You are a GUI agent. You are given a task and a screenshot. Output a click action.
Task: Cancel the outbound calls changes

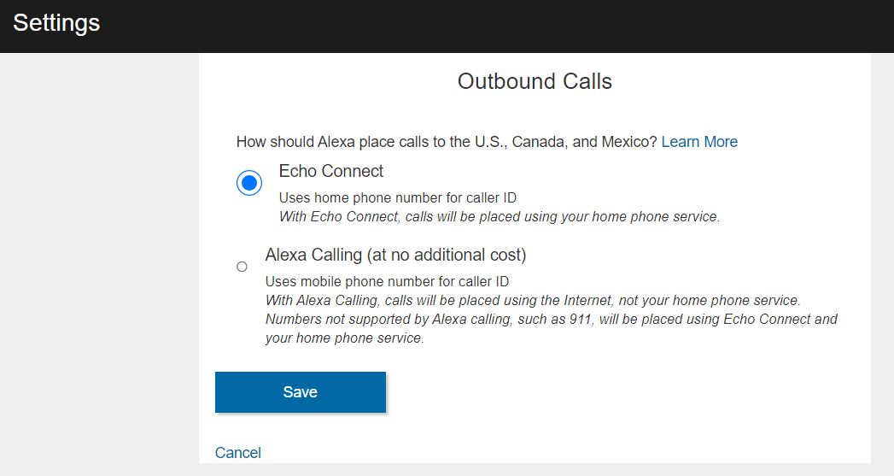(x=237, y=453)
